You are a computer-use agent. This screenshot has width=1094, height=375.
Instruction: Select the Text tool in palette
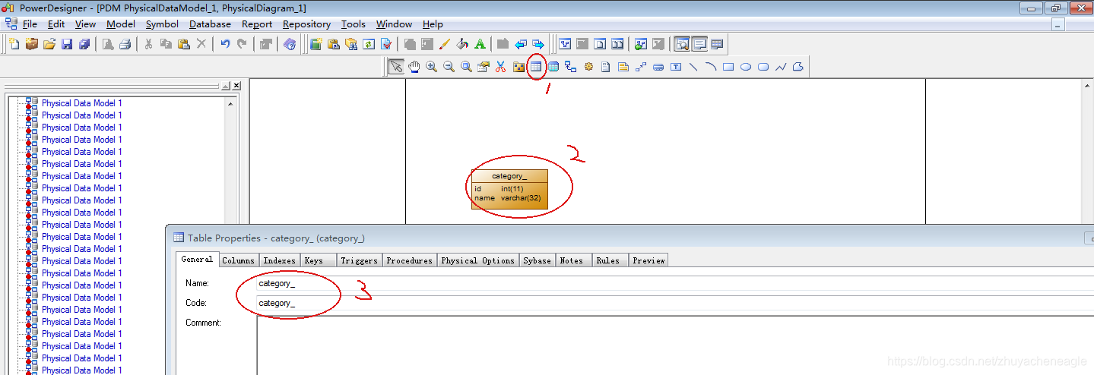click(x=676, y=67)
